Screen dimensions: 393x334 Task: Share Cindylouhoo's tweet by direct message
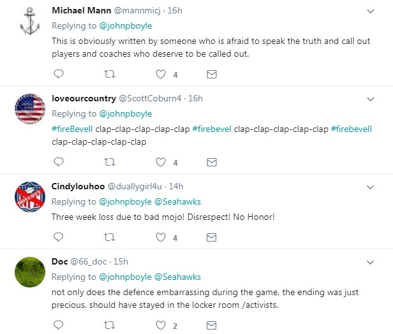[212, 238]
